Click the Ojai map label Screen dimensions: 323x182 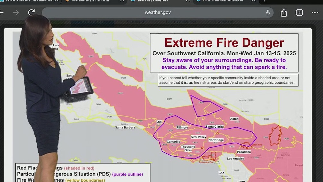pyautogui.click(x=159, y=122)
